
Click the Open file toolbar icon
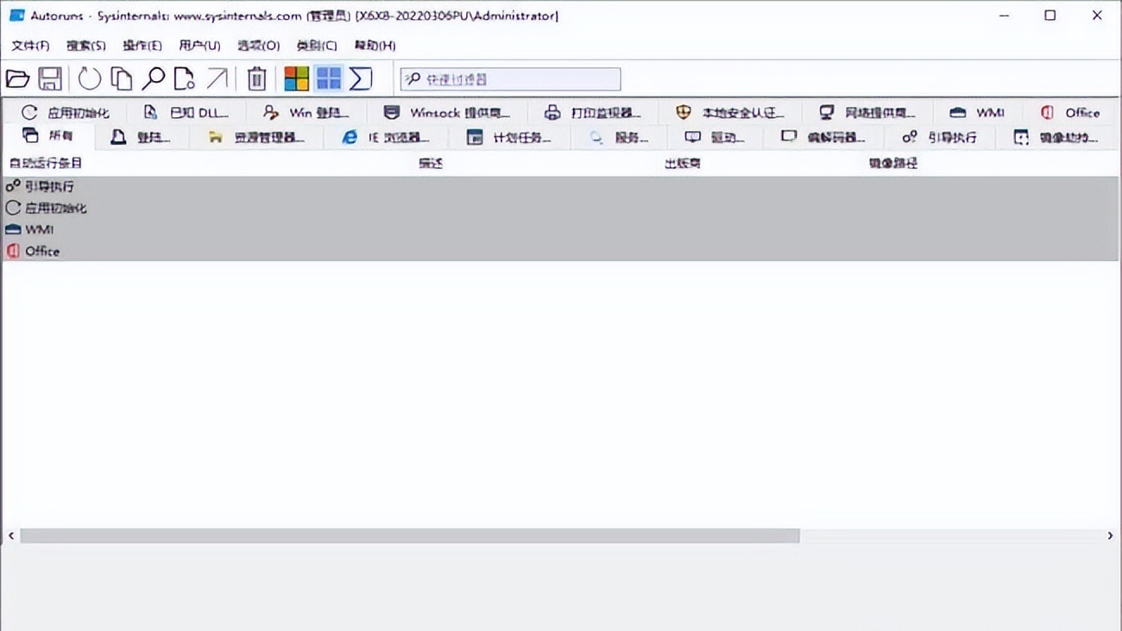[17, 79]
